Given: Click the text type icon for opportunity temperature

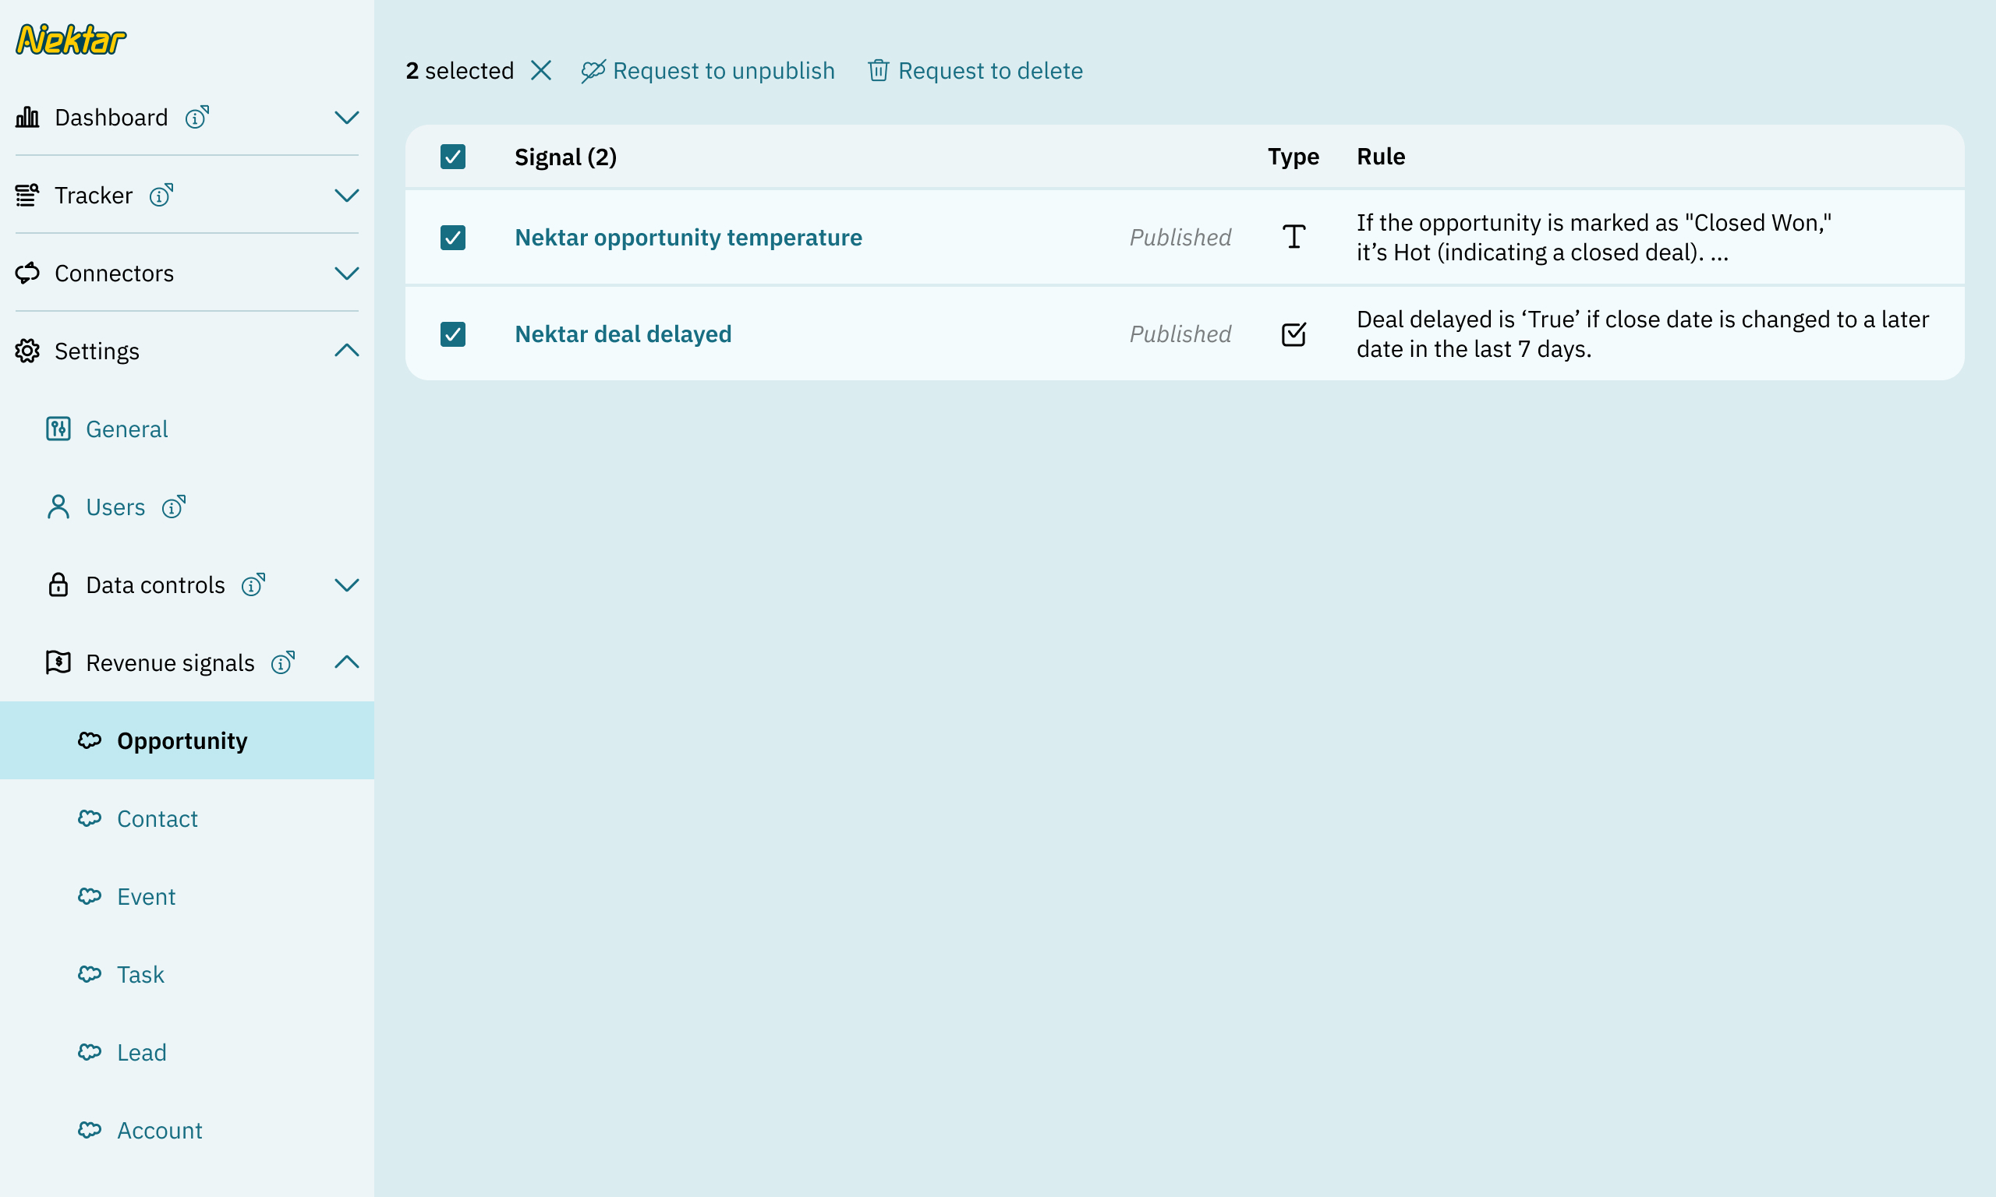Looking at the screenshot, I should pos(1294,237).
